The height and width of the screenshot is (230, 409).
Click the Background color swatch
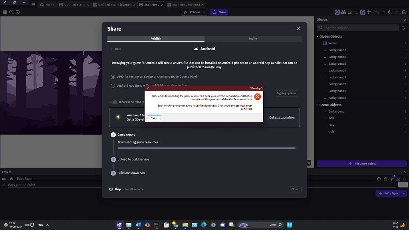coord(403,184)
